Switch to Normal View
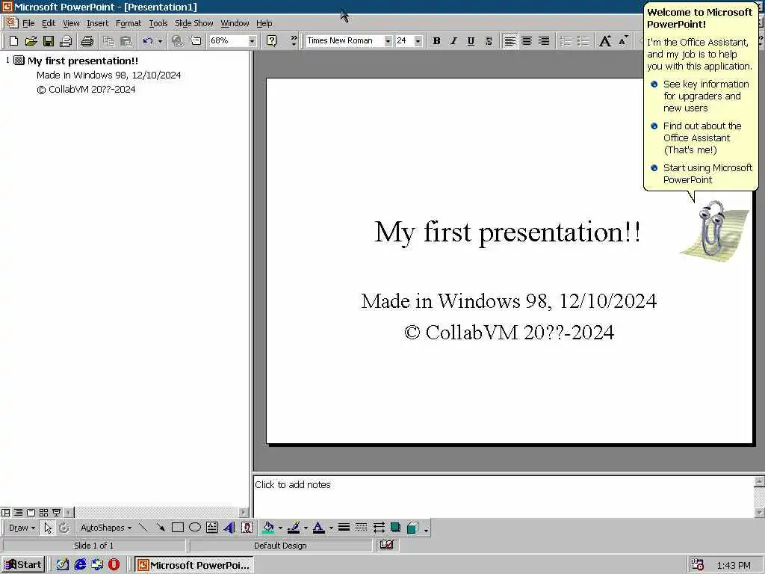The image size is (765, 574). pyautogui.click(x=6, y=513)
